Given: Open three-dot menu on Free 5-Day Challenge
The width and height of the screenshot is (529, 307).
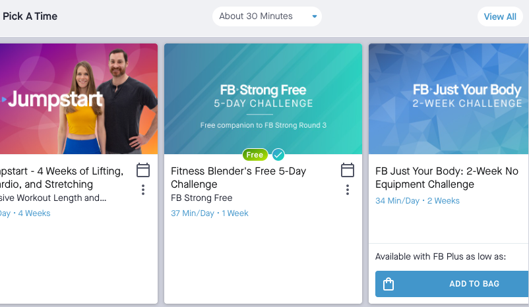Looking at the screenshot, I should coord(348,190).
